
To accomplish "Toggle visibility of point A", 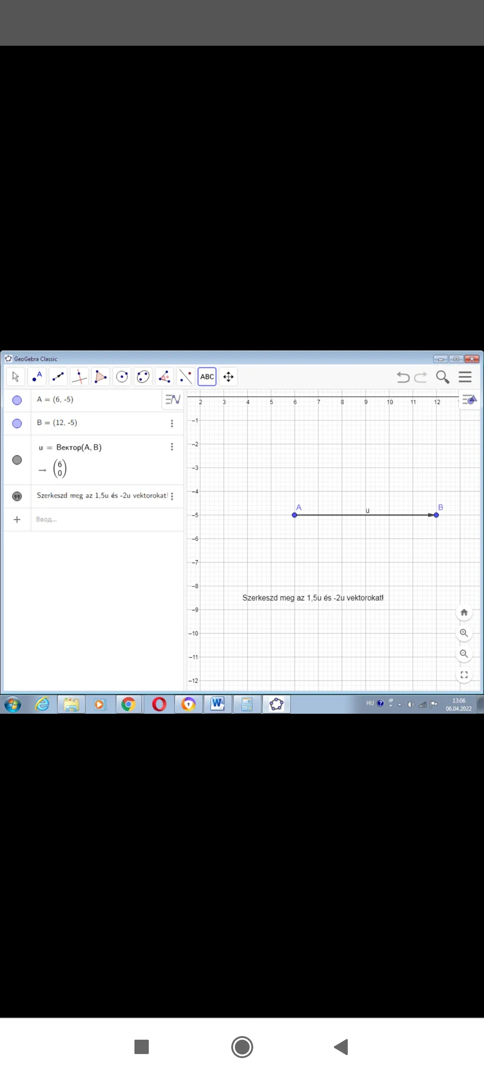I will pos(17,400).
